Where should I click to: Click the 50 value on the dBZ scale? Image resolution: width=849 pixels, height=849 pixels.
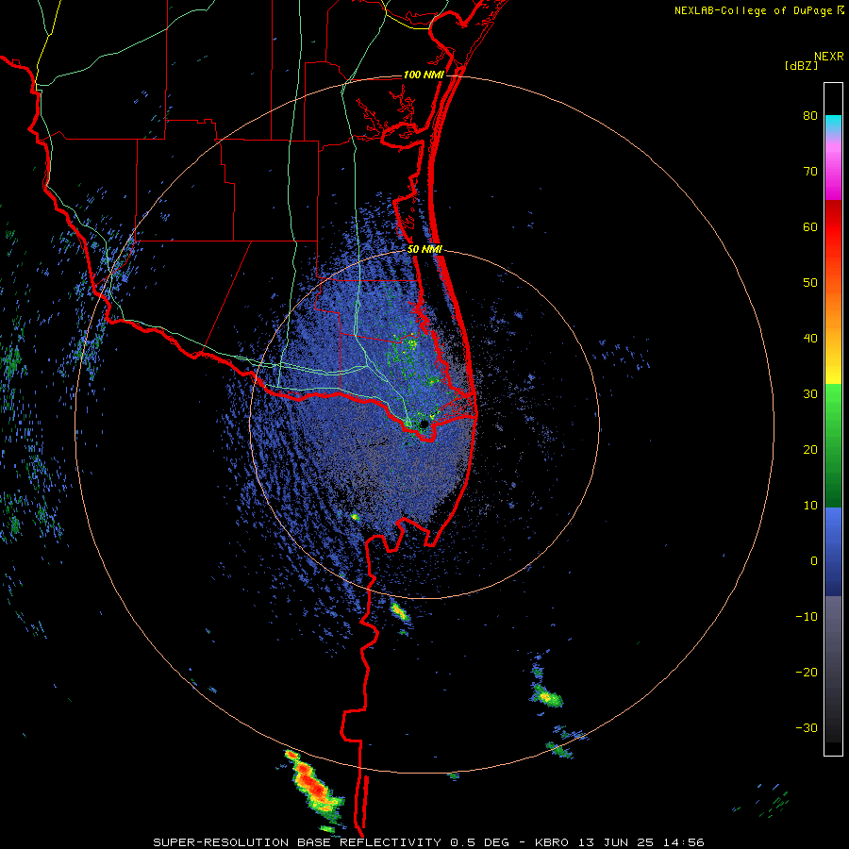[x=810, y=283]
